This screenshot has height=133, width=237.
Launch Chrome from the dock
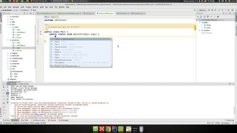point(108,129)
